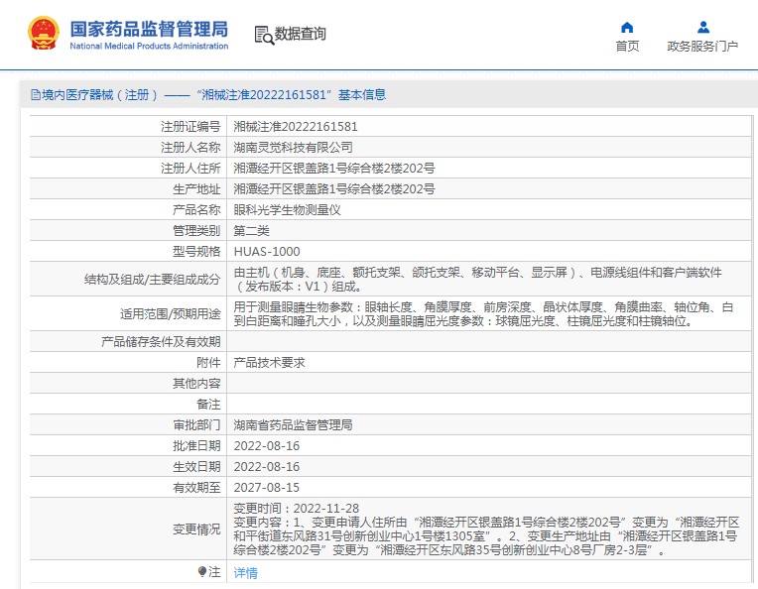Click the 结构及组成 description text
The height and width of the screenshot is (589, 758).
(x=477, y=280)
